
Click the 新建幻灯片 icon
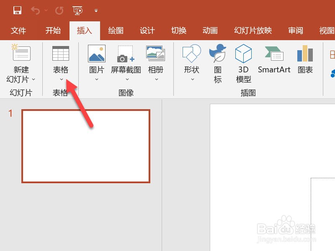(21, 53)
